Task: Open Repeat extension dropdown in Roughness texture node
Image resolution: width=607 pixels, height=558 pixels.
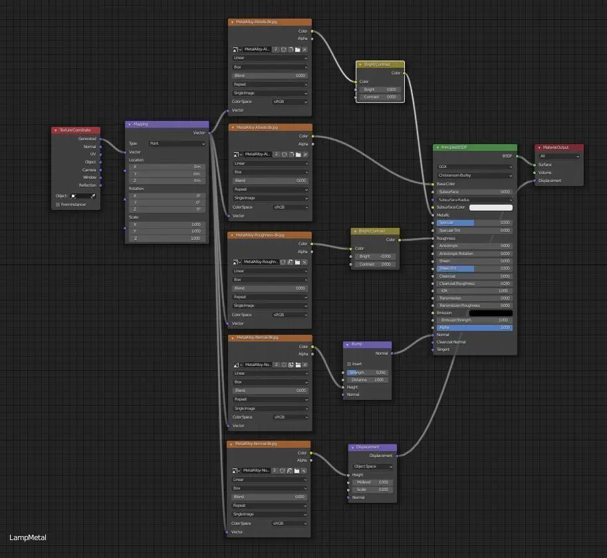Action: (270, 297)
